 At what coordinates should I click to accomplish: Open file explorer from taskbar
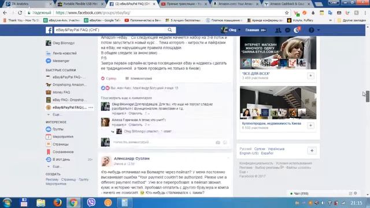pos(40,203)
